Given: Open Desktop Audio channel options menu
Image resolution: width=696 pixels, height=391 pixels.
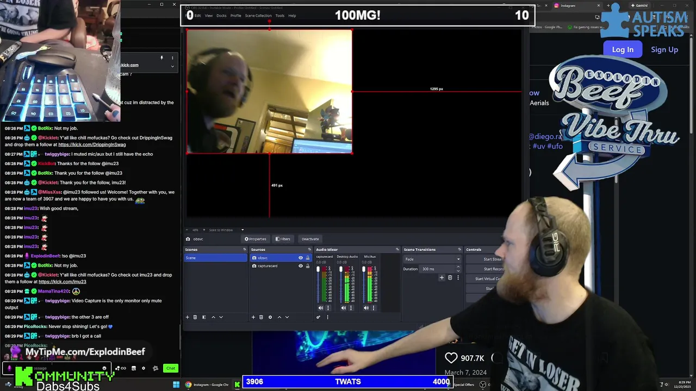Looking at the screenshot, I should click(351, 308).
